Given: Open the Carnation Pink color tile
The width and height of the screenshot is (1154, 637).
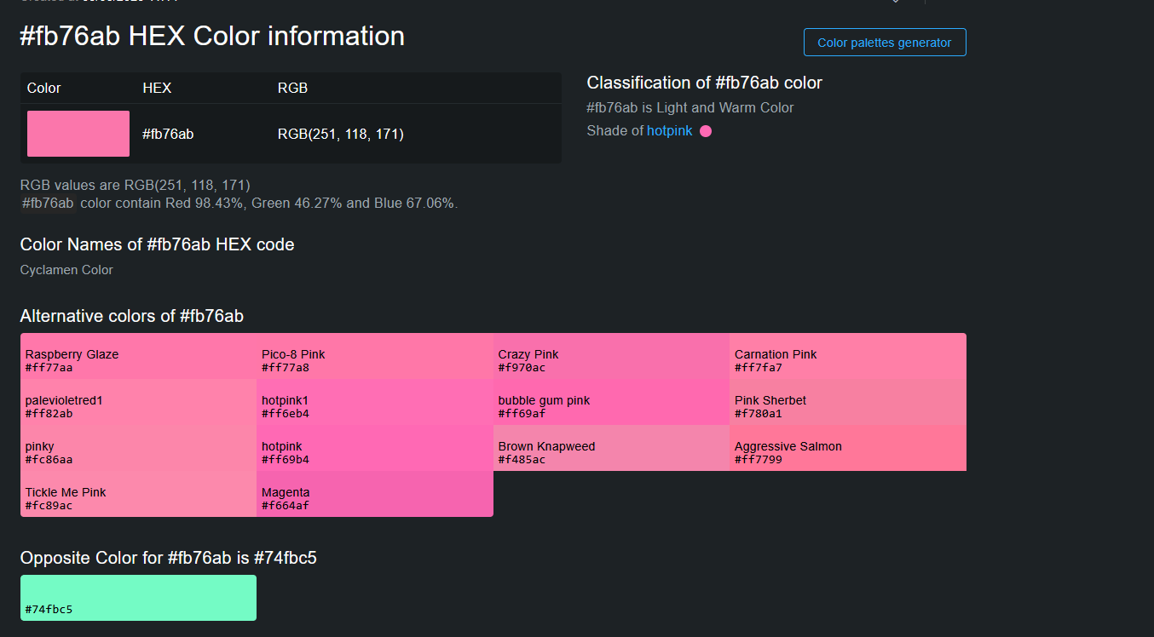Looking at the screenshot, I should 848,356.
